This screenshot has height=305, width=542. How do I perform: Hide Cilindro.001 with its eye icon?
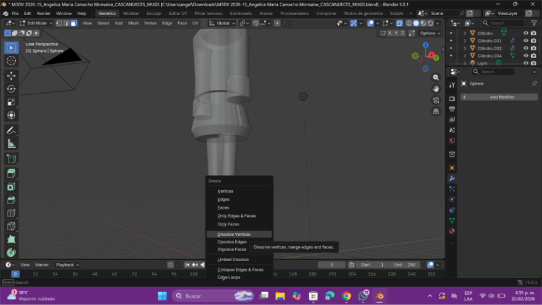(526, 41)
